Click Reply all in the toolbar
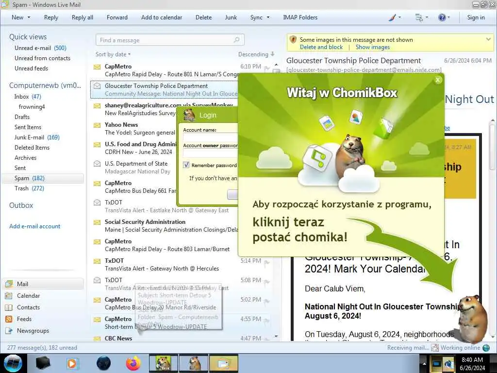The image size is (497, 373). coord(83,17)
